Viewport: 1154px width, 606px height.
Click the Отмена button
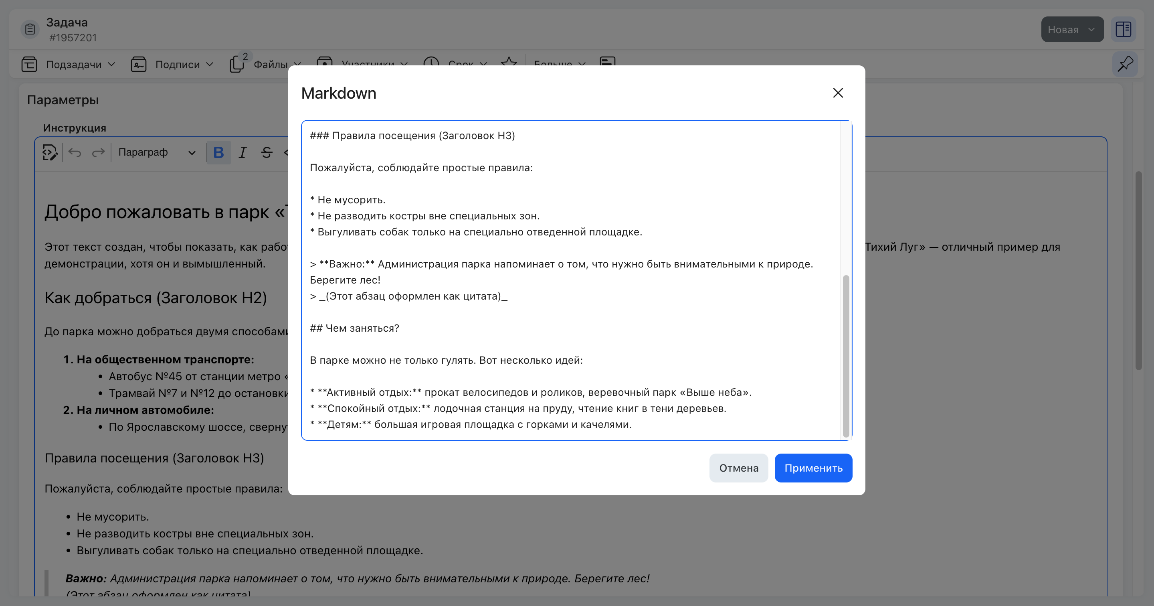click(739, 468)
